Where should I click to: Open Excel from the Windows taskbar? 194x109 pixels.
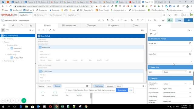[62, 107]
